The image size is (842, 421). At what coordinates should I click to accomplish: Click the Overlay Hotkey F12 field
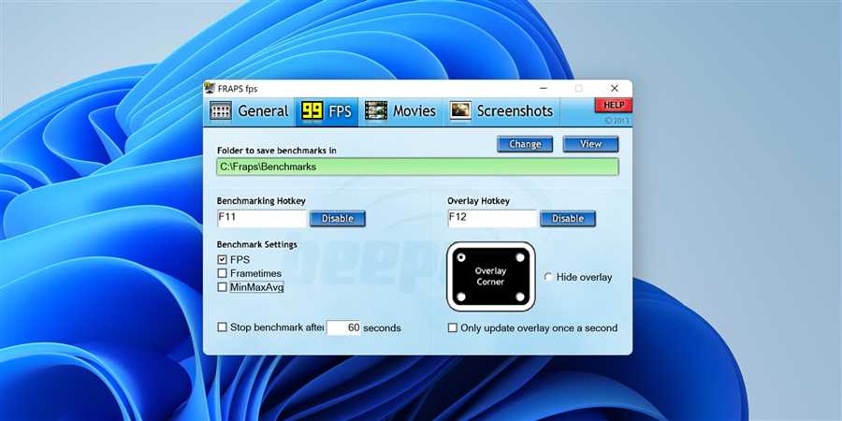(492, 219)
